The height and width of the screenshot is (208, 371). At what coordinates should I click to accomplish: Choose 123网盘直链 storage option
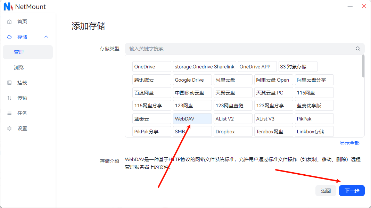(x=233, y=106)
